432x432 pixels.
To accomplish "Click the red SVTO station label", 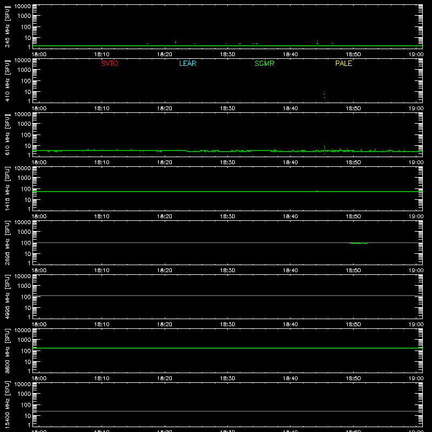I will click(x=110, y=63).
